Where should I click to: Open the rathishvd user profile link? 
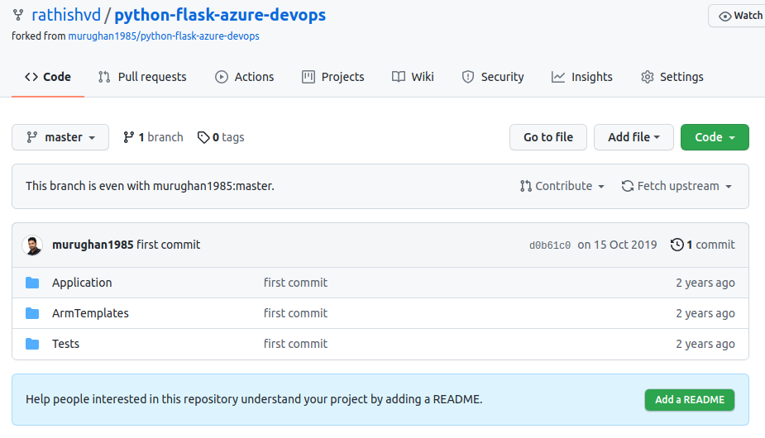[66, 15]
